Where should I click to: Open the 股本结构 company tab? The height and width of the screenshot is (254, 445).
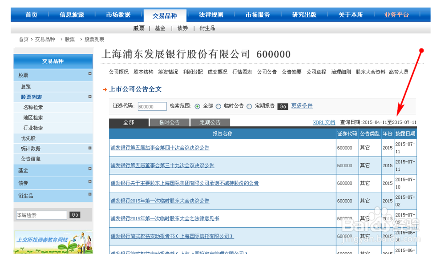[x=143, y=72]
